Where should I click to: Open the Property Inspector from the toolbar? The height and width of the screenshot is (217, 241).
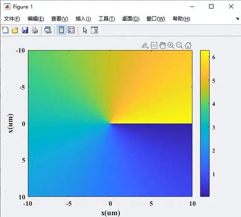(94, 30)
